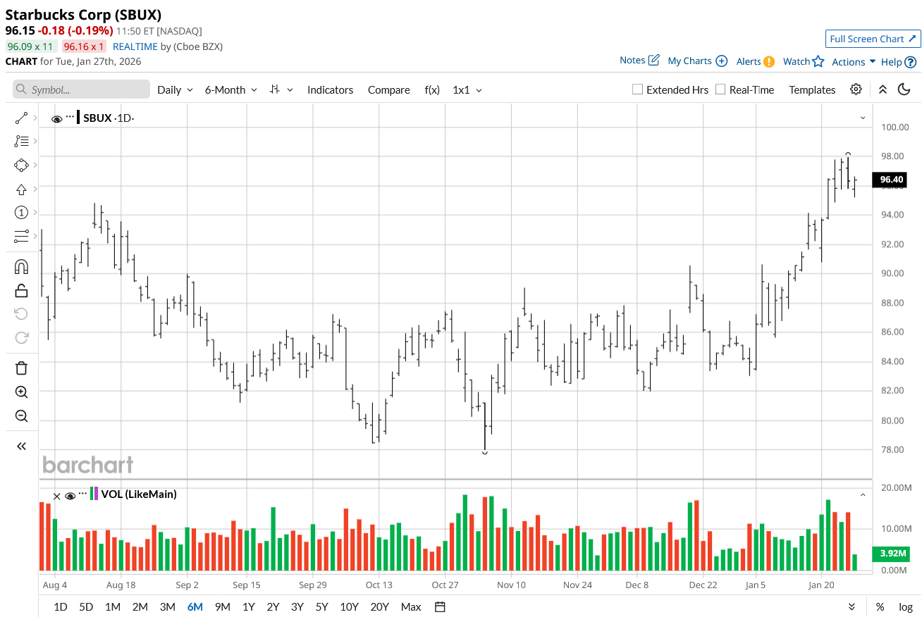Select the arrow marker tool
The height and width of the screenshot is (617, 922).
point(21,189)
